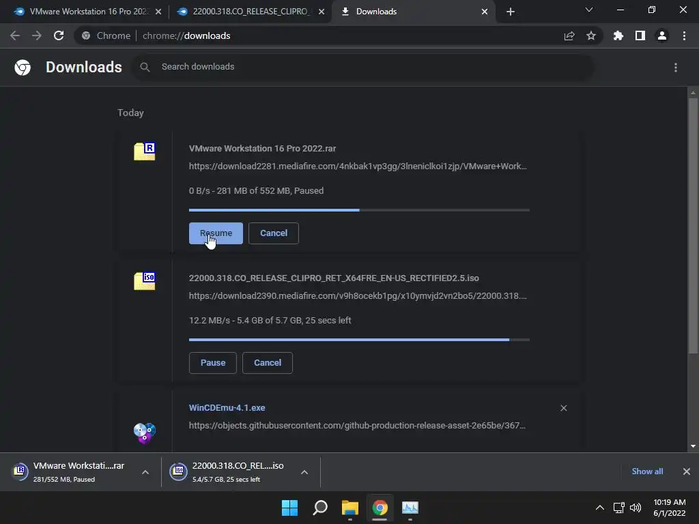Click the "0 B/s - 281 MB of 552 MB, Paused" status
The image size is (699, 524).
(257, 191)
